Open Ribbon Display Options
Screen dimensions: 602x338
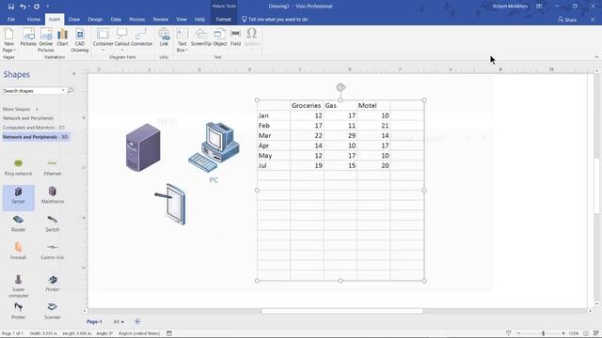coord(539,7)
